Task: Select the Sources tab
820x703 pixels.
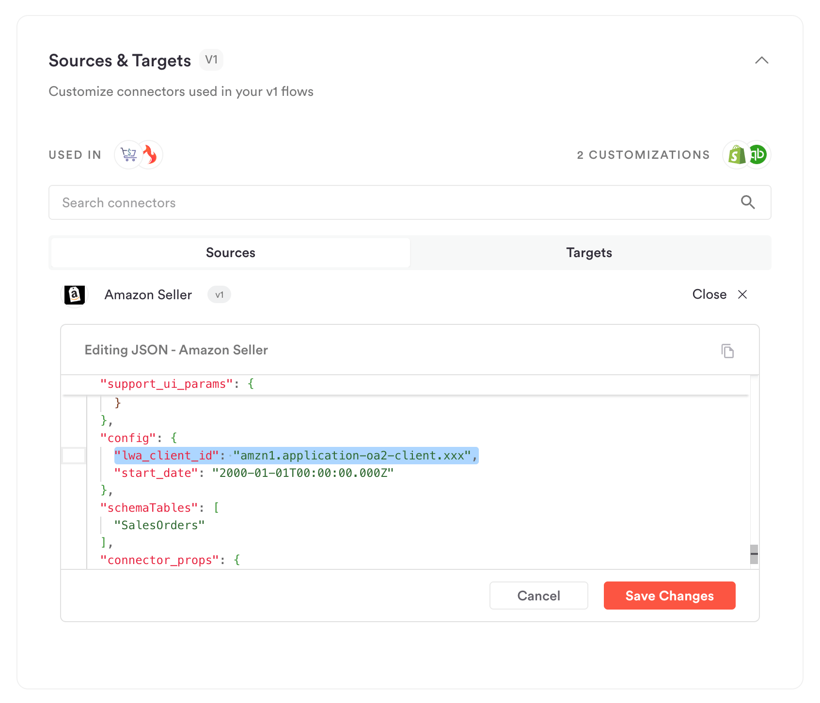Action: (x=231, y=253)
